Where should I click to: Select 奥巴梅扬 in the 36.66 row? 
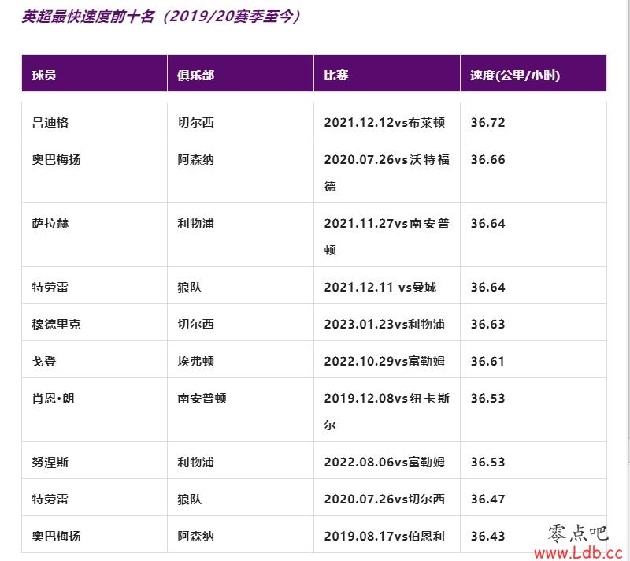[x=56, y=159]
